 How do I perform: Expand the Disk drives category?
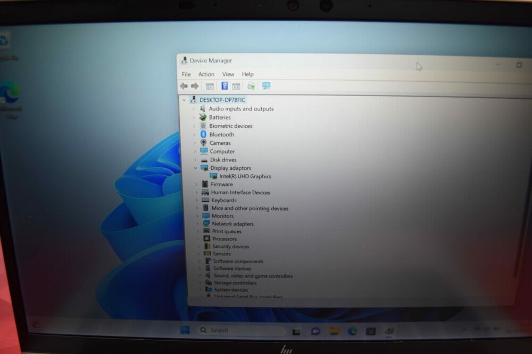point(195,160)
